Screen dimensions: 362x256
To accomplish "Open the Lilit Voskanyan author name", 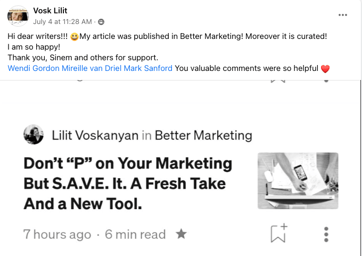I will click(x=95, y=135).
